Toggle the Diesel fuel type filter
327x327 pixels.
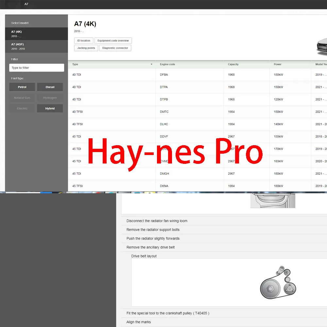50,87
